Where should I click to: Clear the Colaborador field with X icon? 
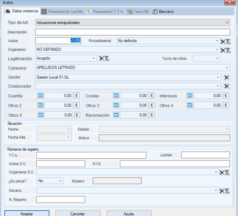point(227,86)
